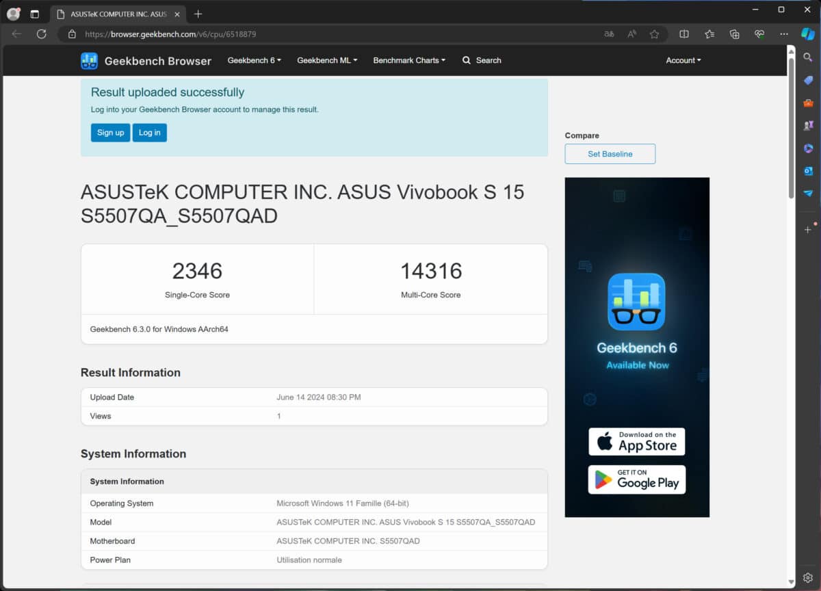Select the ASUSTeK COMPUTER INC. browser tab
Viewport: 821px width, 591px height.
[x=118, y=14]
